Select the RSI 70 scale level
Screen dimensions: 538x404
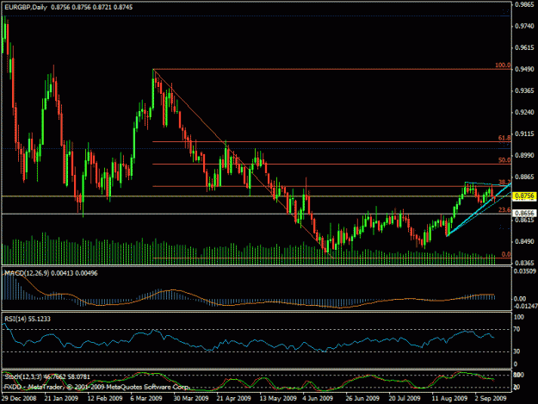click(517, 330)
